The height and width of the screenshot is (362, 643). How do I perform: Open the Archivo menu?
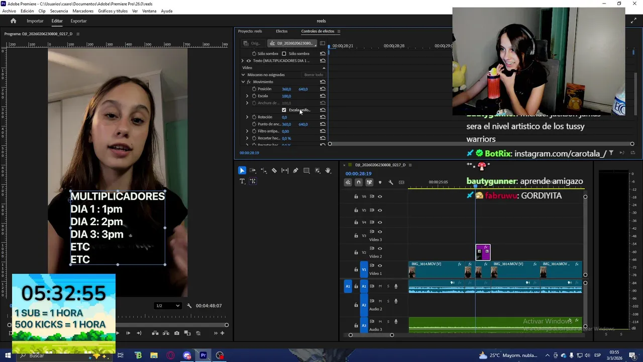[9, 11]
